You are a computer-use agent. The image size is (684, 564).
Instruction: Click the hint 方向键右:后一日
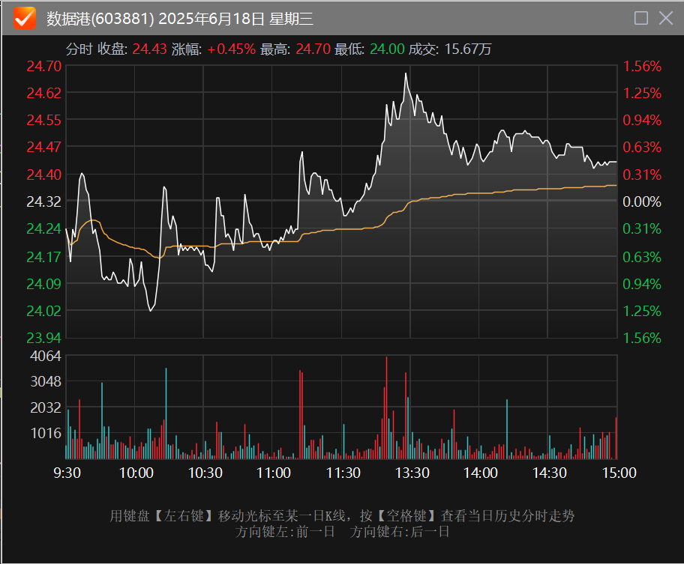click(x=400, y=533)
